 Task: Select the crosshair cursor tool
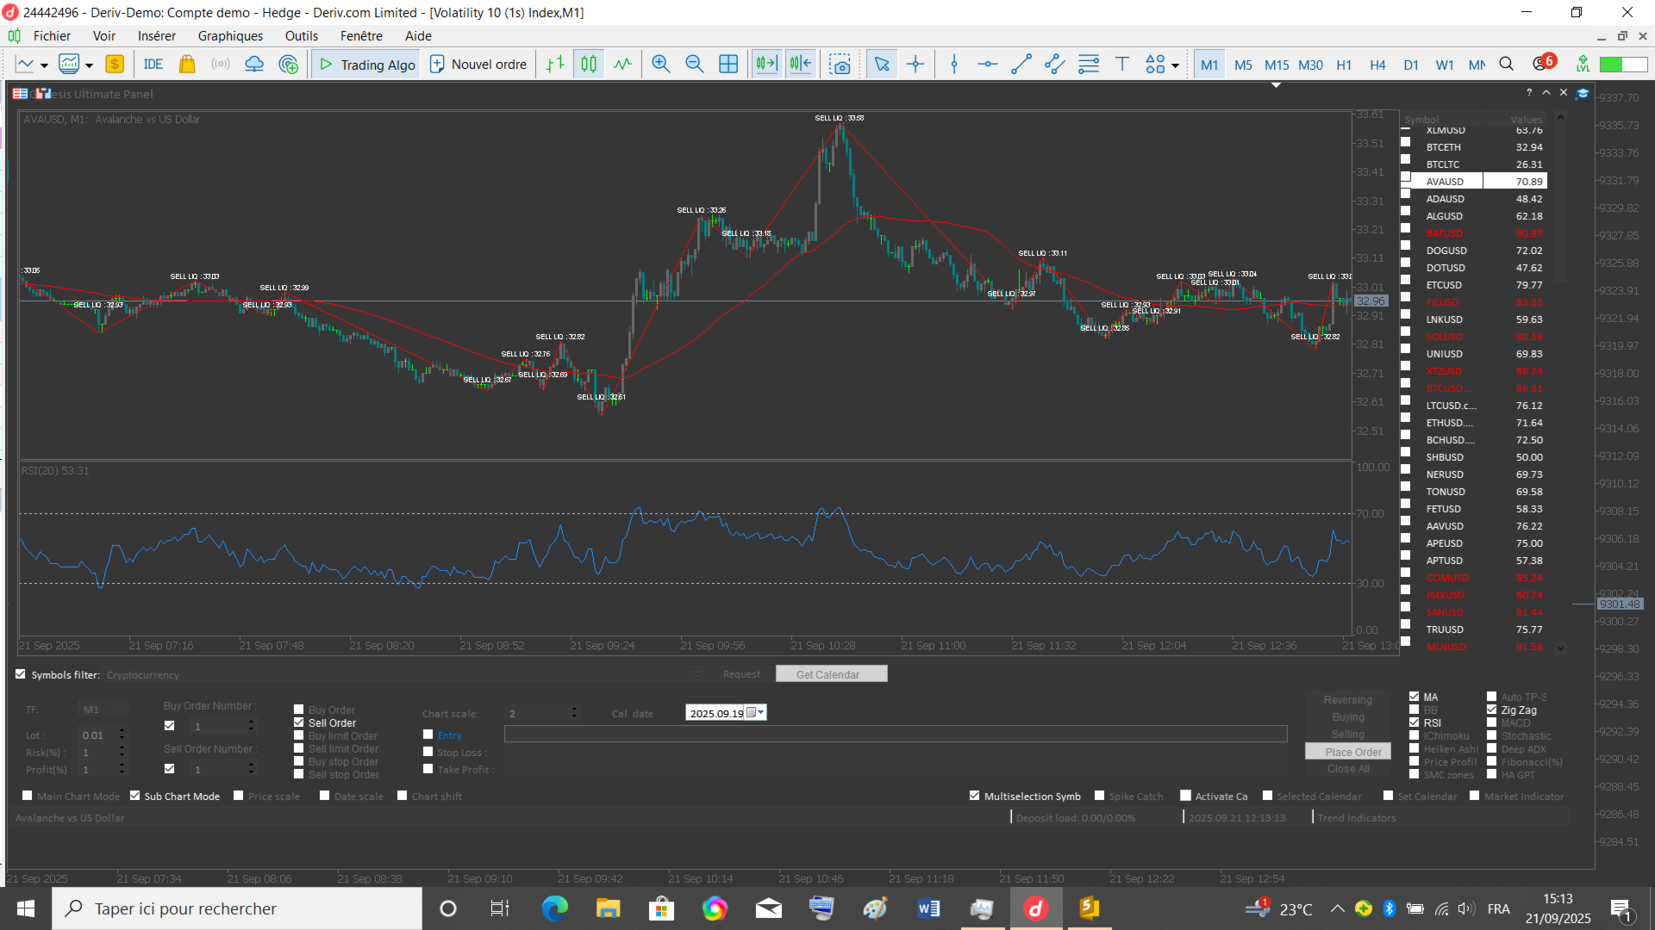(915, 65)
